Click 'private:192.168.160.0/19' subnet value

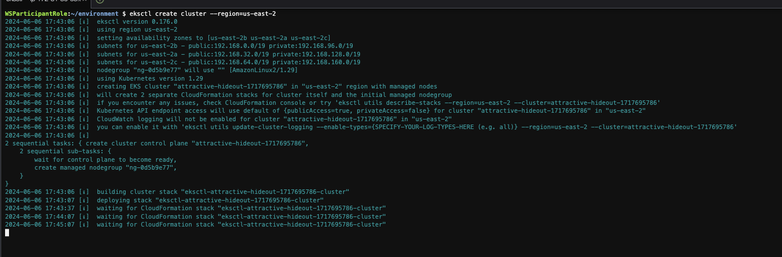pyautogui.click(x=317, y=62)
